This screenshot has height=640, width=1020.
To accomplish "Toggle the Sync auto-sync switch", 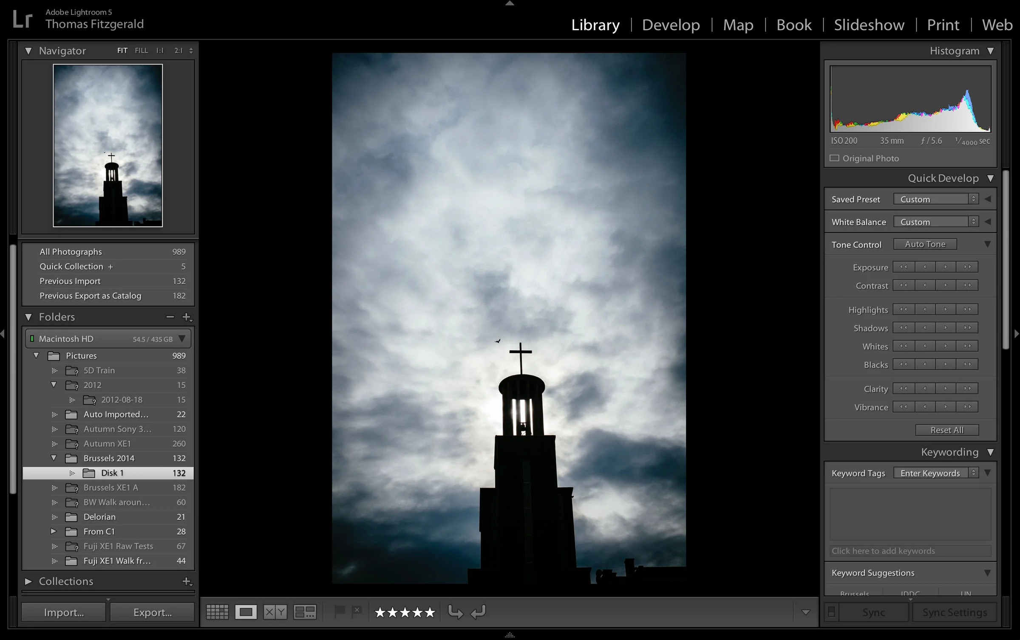I will click(832, 612).
